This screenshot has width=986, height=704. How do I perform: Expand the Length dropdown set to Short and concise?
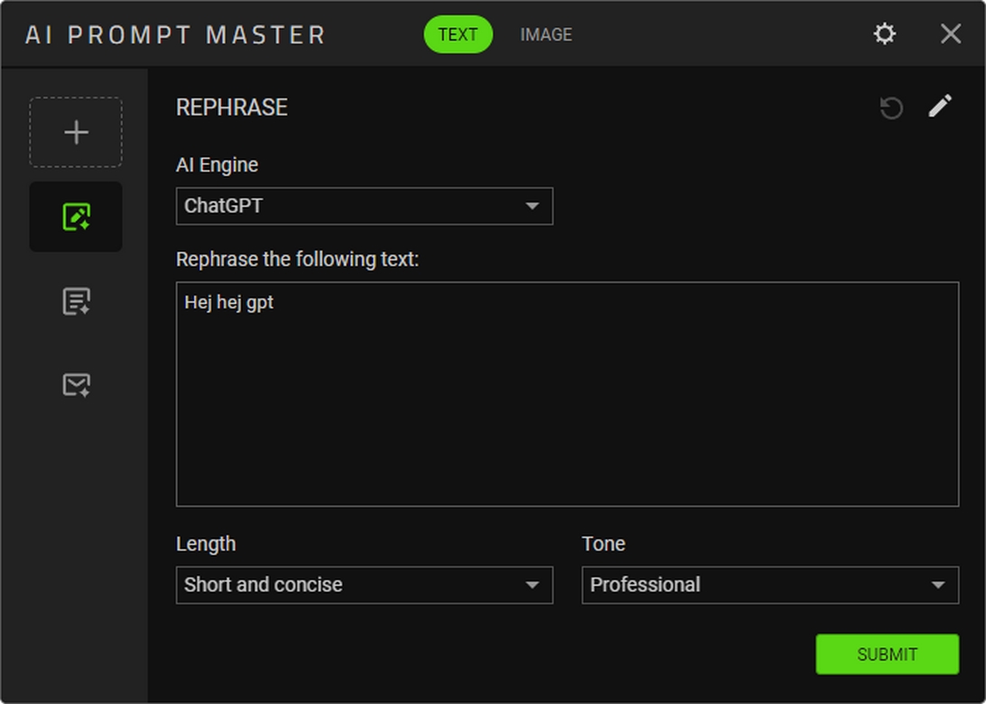point(364,585)
